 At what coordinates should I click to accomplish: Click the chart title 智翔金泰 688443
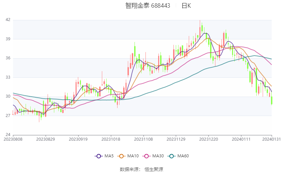click(147, 6)
